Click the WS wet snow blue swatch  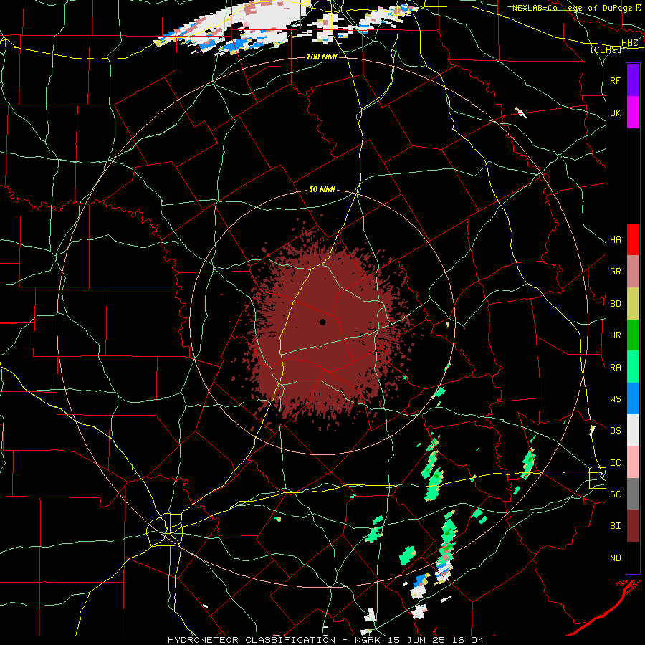(x=633, y=398)
